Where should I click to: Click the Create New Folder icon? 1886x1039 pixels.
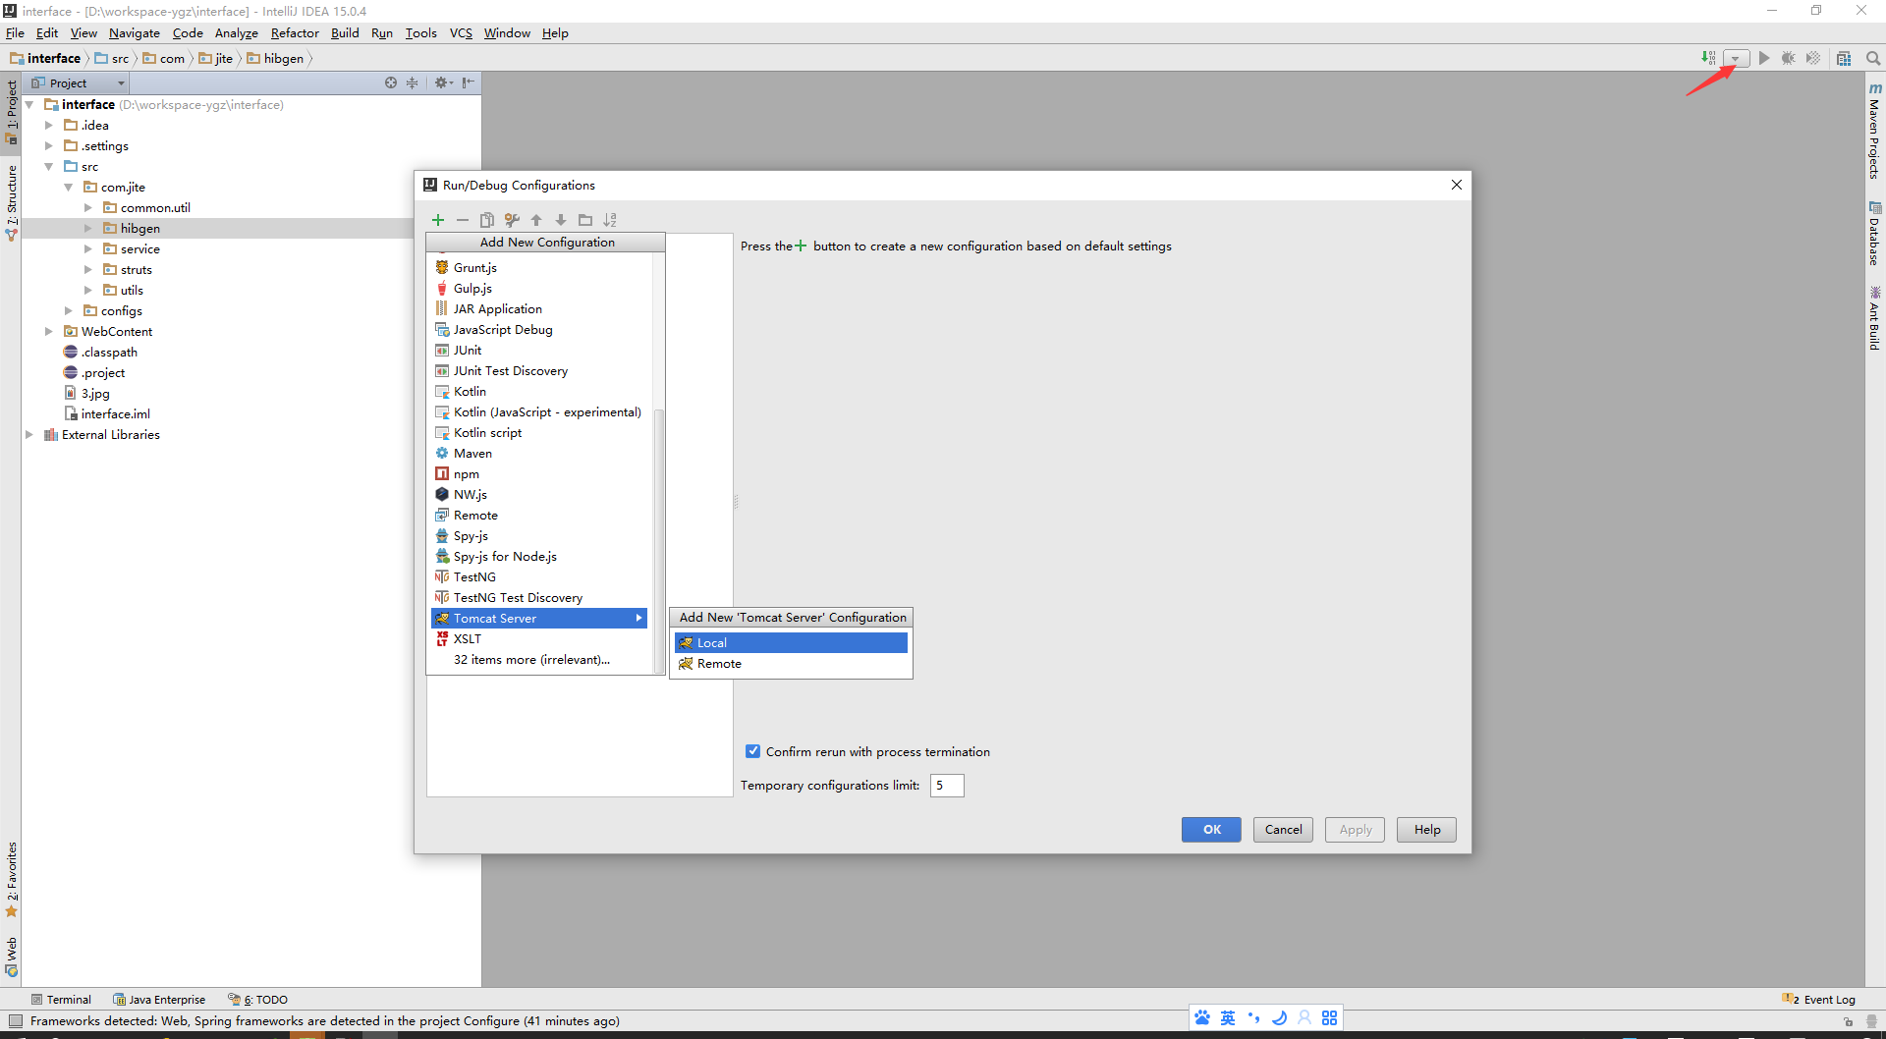click(585, 220)
